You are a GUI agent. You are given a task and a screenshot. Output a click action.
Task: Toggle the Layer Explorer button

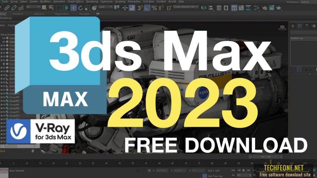click(226, 8)
